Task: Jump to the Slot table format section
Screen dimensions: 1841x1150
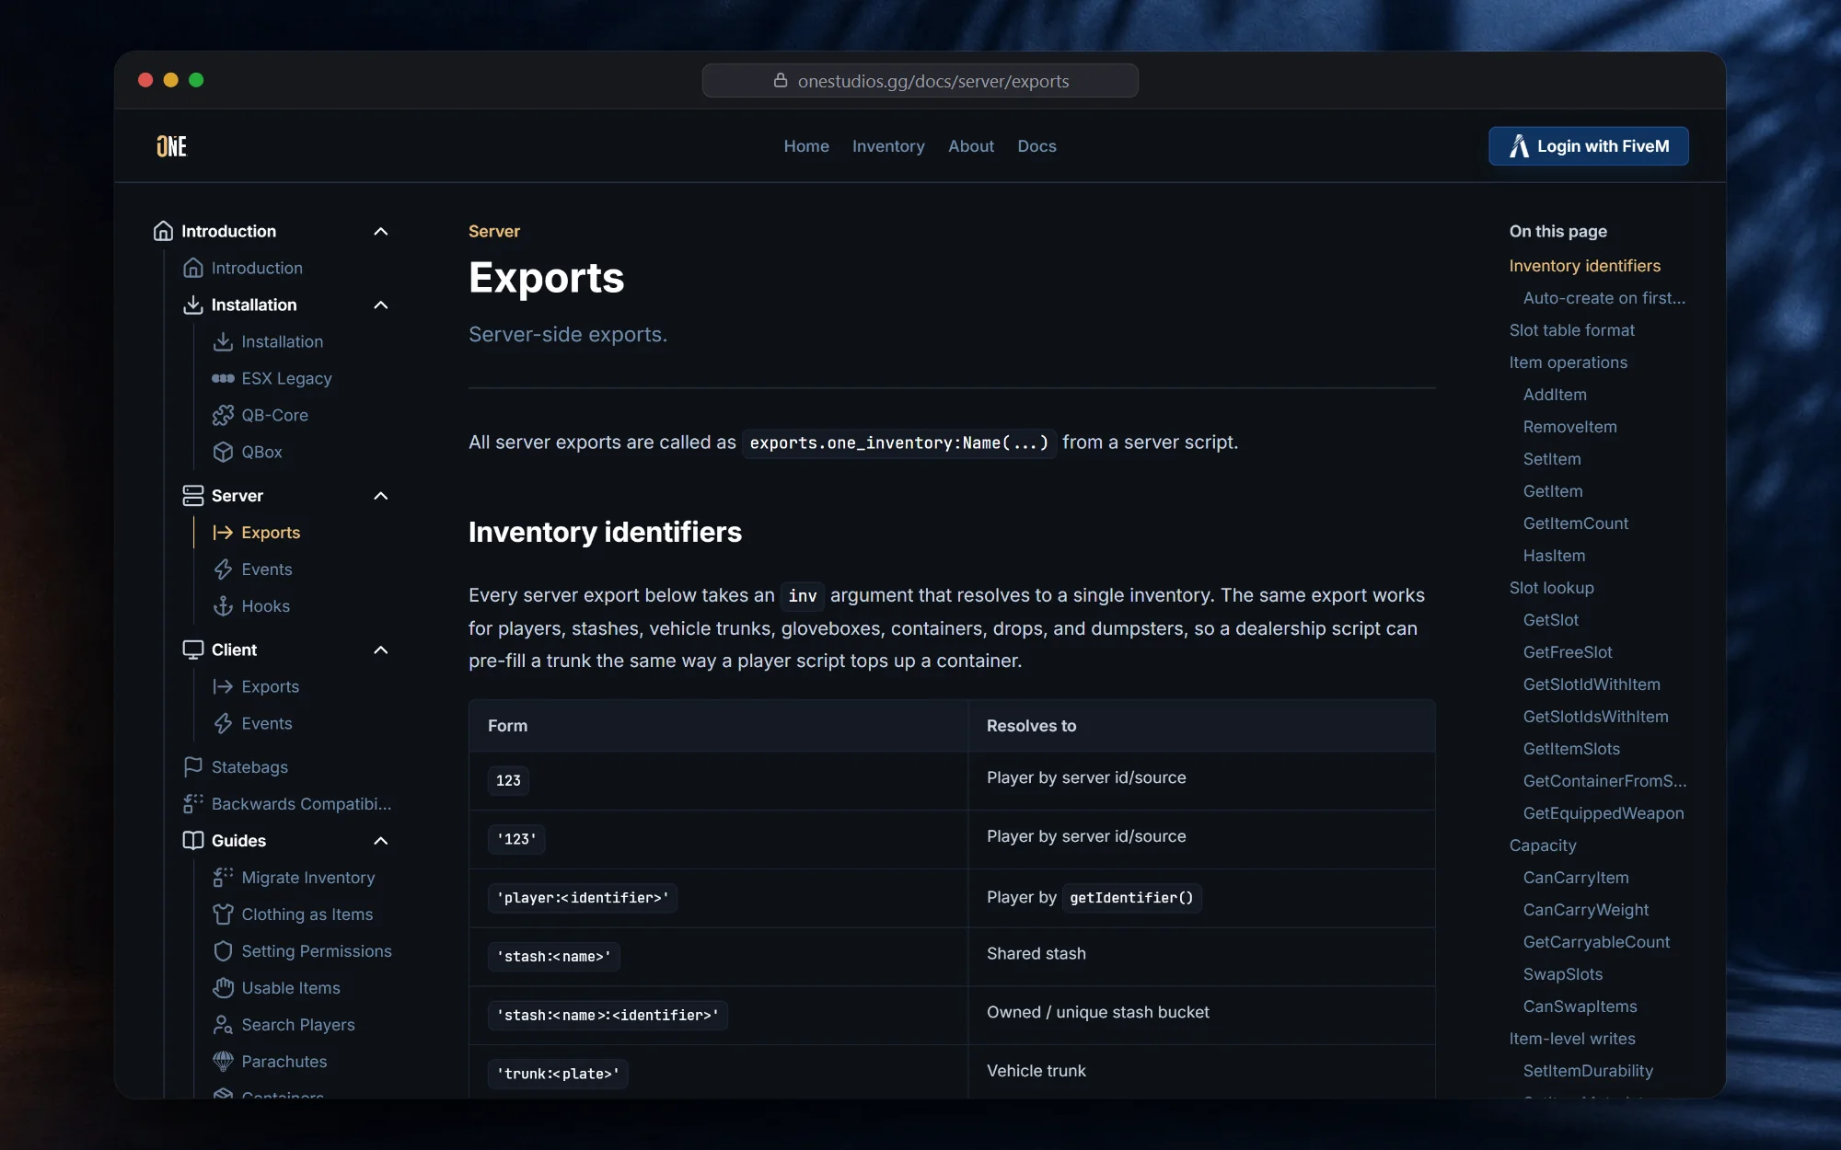Action: click(x=1571, y=330)
